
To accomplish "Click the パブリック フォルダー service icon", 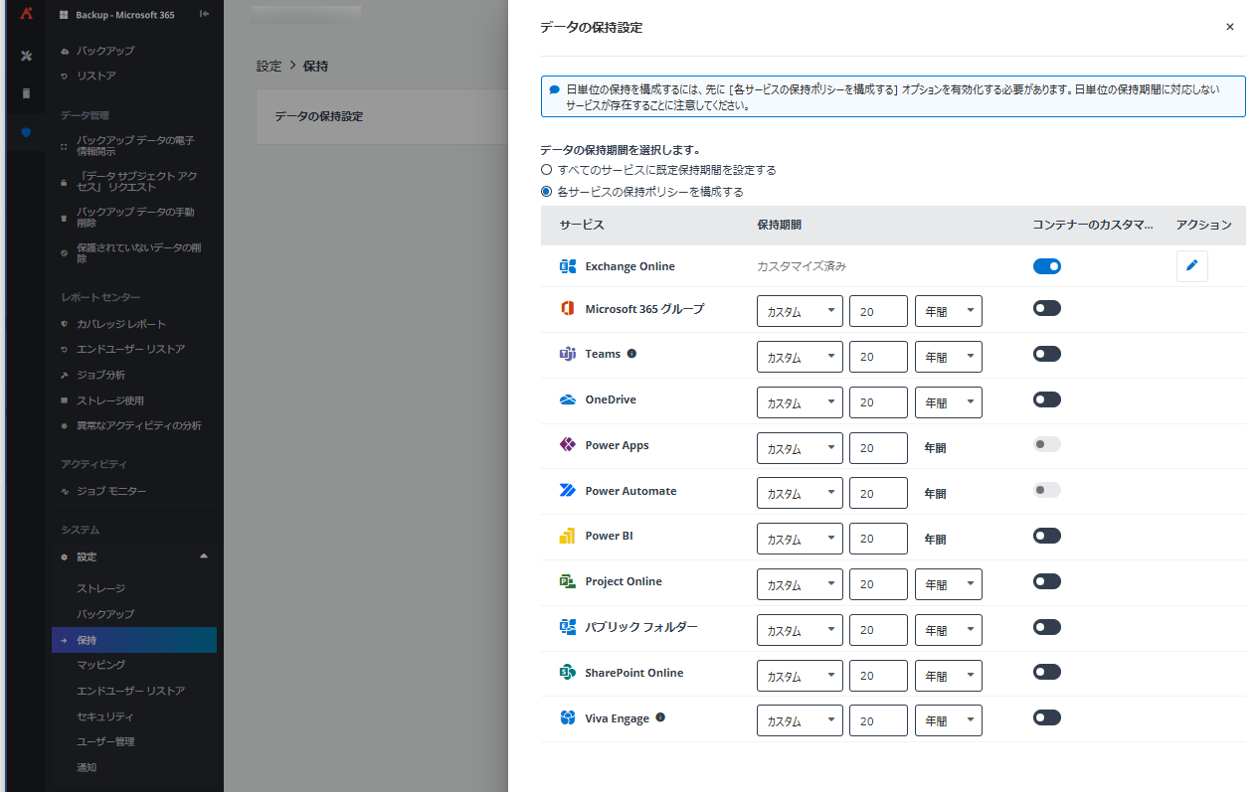I will tap(568, 627).
